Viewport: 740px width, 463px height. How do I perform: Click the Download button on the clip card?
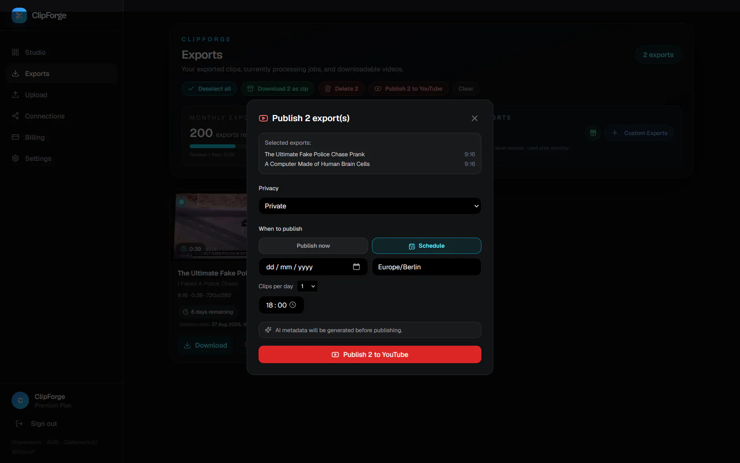click(x=205, y=345)
